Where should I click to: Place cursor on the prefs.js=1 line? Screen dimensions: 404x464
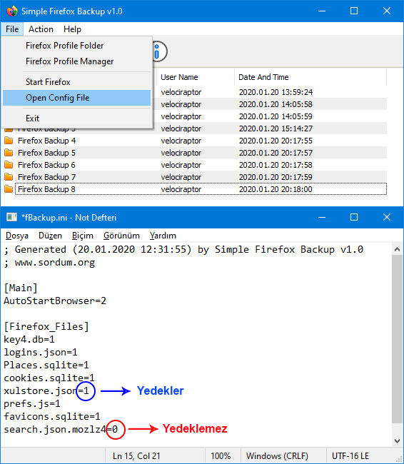32,404
